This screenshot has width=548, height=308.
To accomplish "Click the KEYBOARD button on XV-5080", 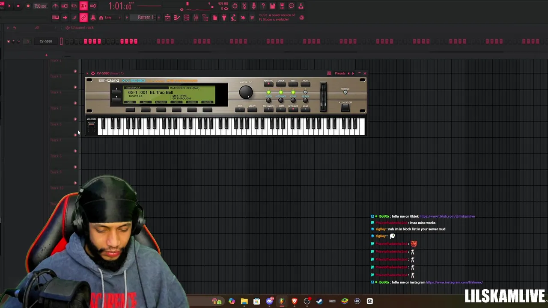I will (x=268, y=84).
